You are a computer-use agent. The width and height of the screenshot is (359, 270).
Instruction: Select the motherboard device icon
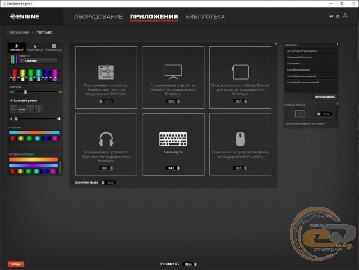106,72
